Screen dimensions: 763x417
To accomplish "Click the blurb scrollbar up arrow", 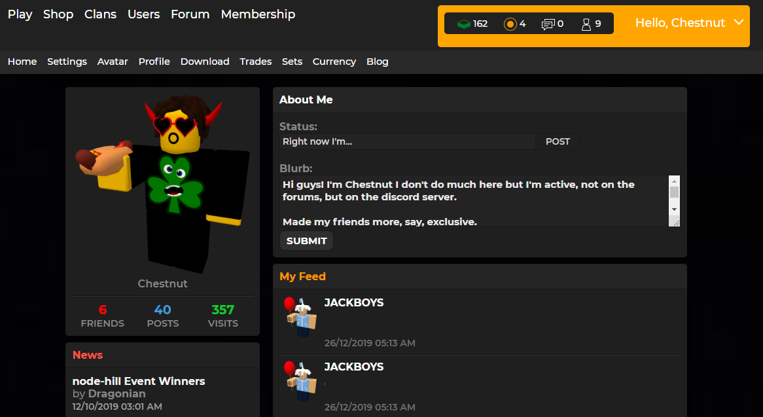I will click(674, 181).
